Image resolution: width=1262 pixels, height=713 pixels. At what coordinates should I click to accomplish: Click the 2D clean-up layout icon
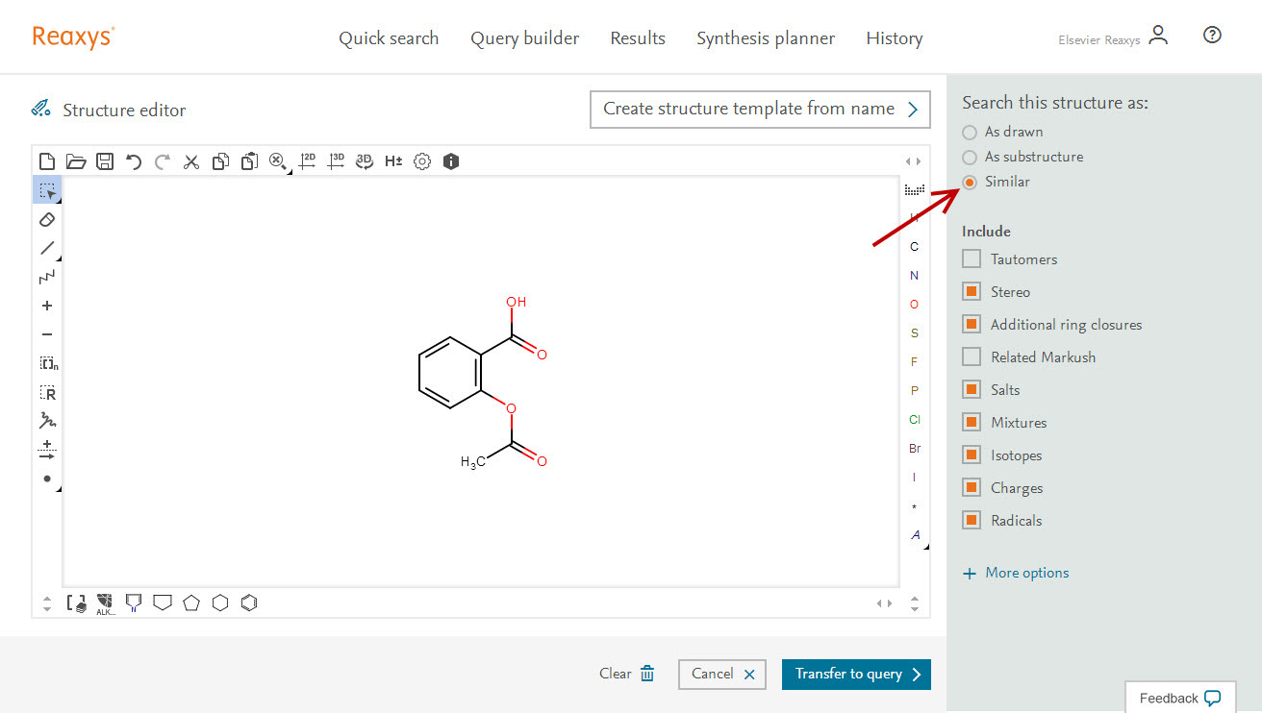click(x=307, y=161)
